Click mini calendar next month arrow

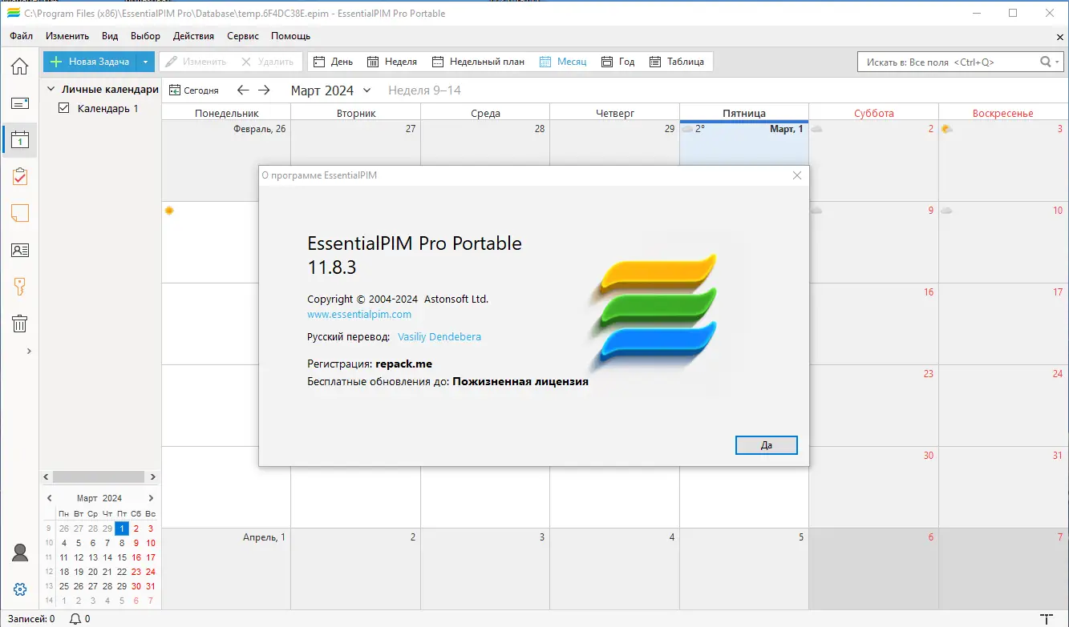(151, 498)
